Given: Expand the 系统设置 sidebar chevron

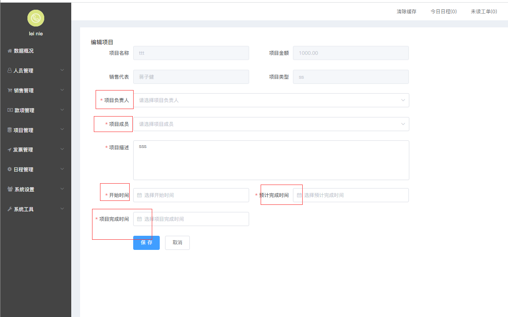Looking at the screenshot, I should 62,189.
